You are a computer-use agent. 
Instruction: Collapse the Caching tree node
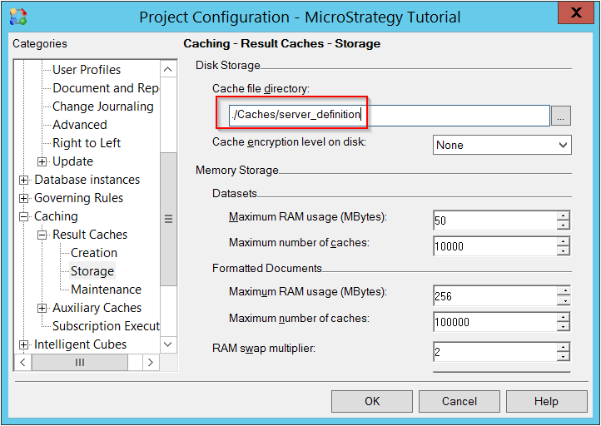(x=24, y=216)
